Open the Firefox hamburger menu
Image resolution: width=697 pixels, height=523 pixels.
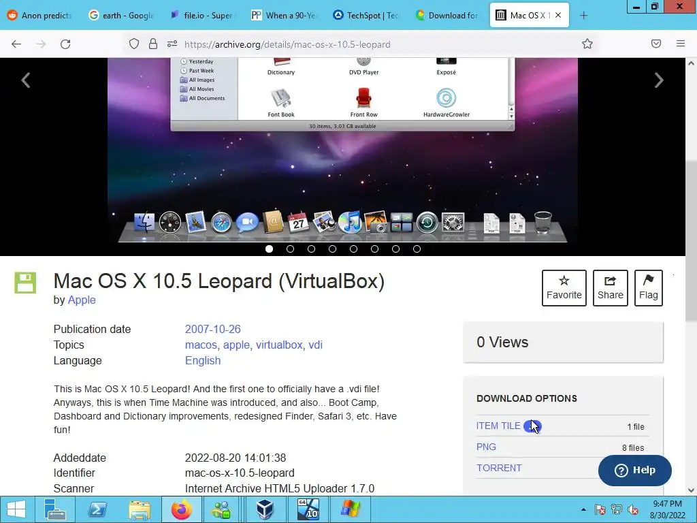pyautogui.click(x=681, y=44)
